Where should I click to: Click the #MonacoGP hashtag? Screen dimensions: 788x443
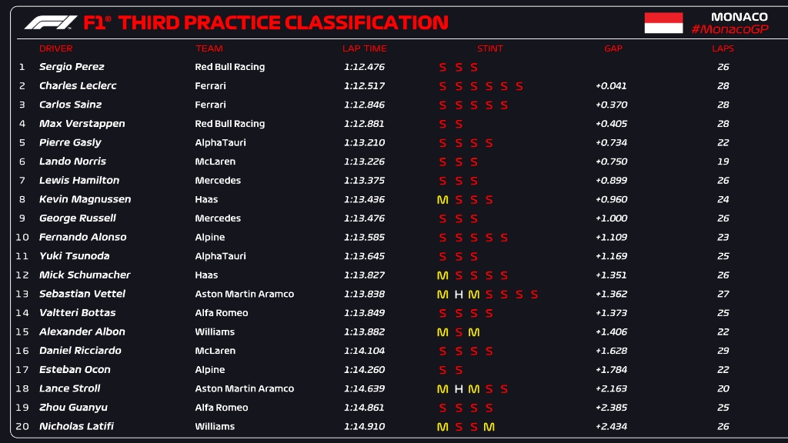pos(730,29)
